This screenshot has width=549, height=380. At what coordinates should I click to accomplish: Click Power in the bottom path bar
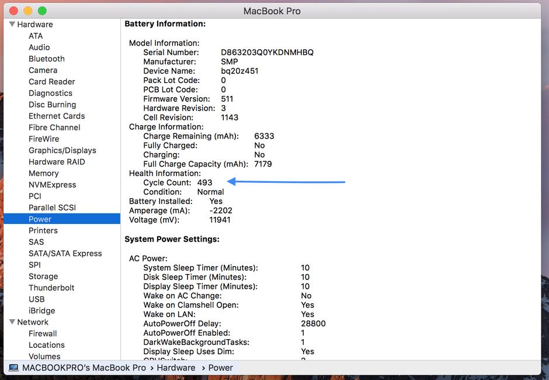[x=221, y=368]
